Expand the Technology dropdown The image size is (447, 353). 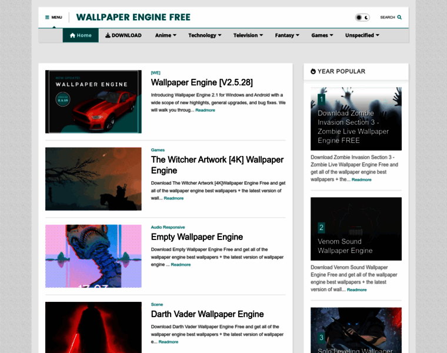point(205,35)
